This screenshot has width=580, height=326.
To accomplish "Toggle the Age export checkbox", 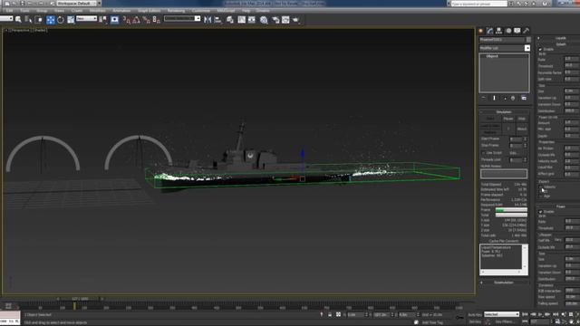I will coord(540,196).
